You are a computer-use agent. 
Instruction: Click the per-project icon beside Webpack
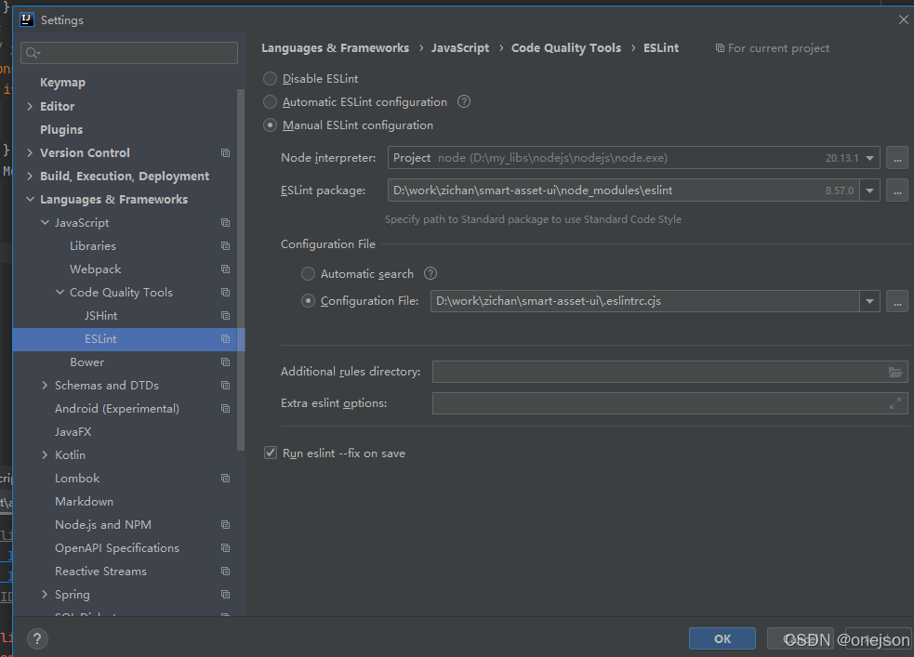226,269
